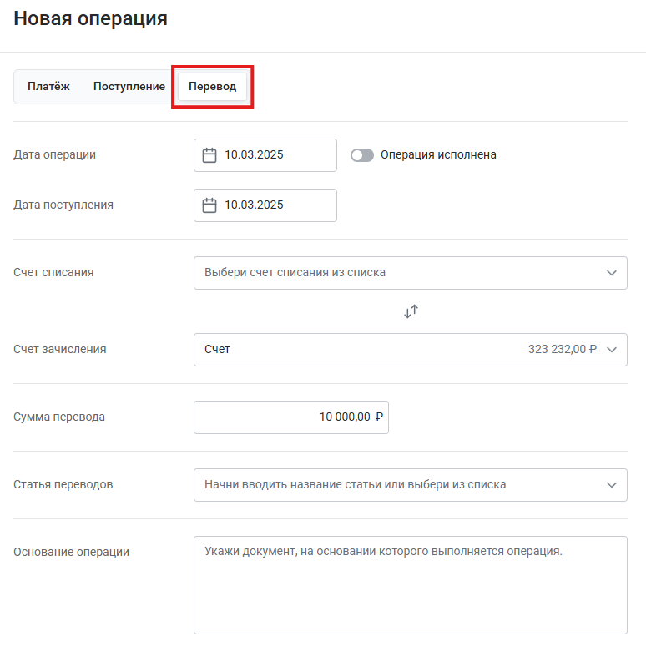
Task: Open the Выбери счет списания из списка dropdown
Action: click(x=411, y=273)
